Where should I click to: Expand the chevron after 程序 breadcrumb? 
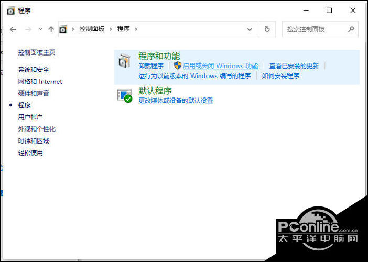pos(136,29)
